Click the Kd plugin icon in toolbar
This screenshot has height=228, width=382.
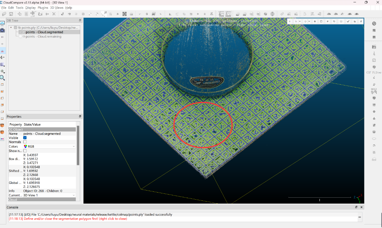pos(237,14)
